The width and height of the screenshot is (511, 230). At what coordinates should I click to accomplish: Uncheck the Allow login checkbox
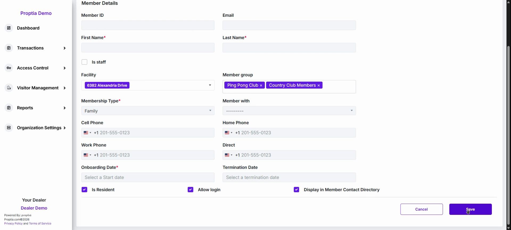190,190
